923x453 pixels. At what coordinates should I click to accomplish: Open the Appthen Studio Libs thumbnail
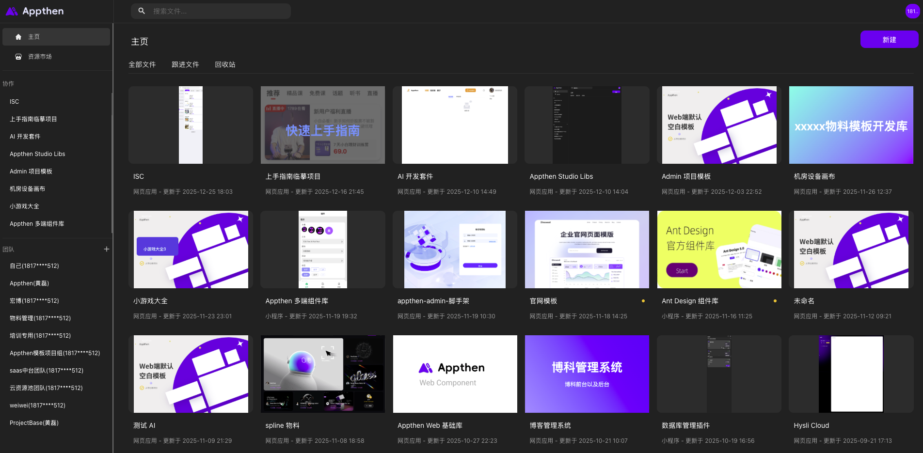pos(587,125)
